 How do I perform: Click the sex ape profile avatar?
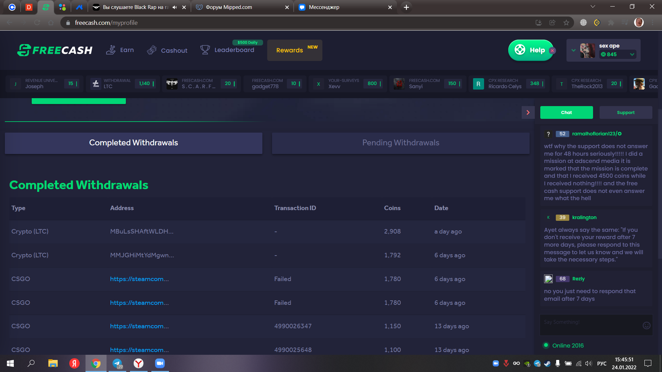pos(588,50)
